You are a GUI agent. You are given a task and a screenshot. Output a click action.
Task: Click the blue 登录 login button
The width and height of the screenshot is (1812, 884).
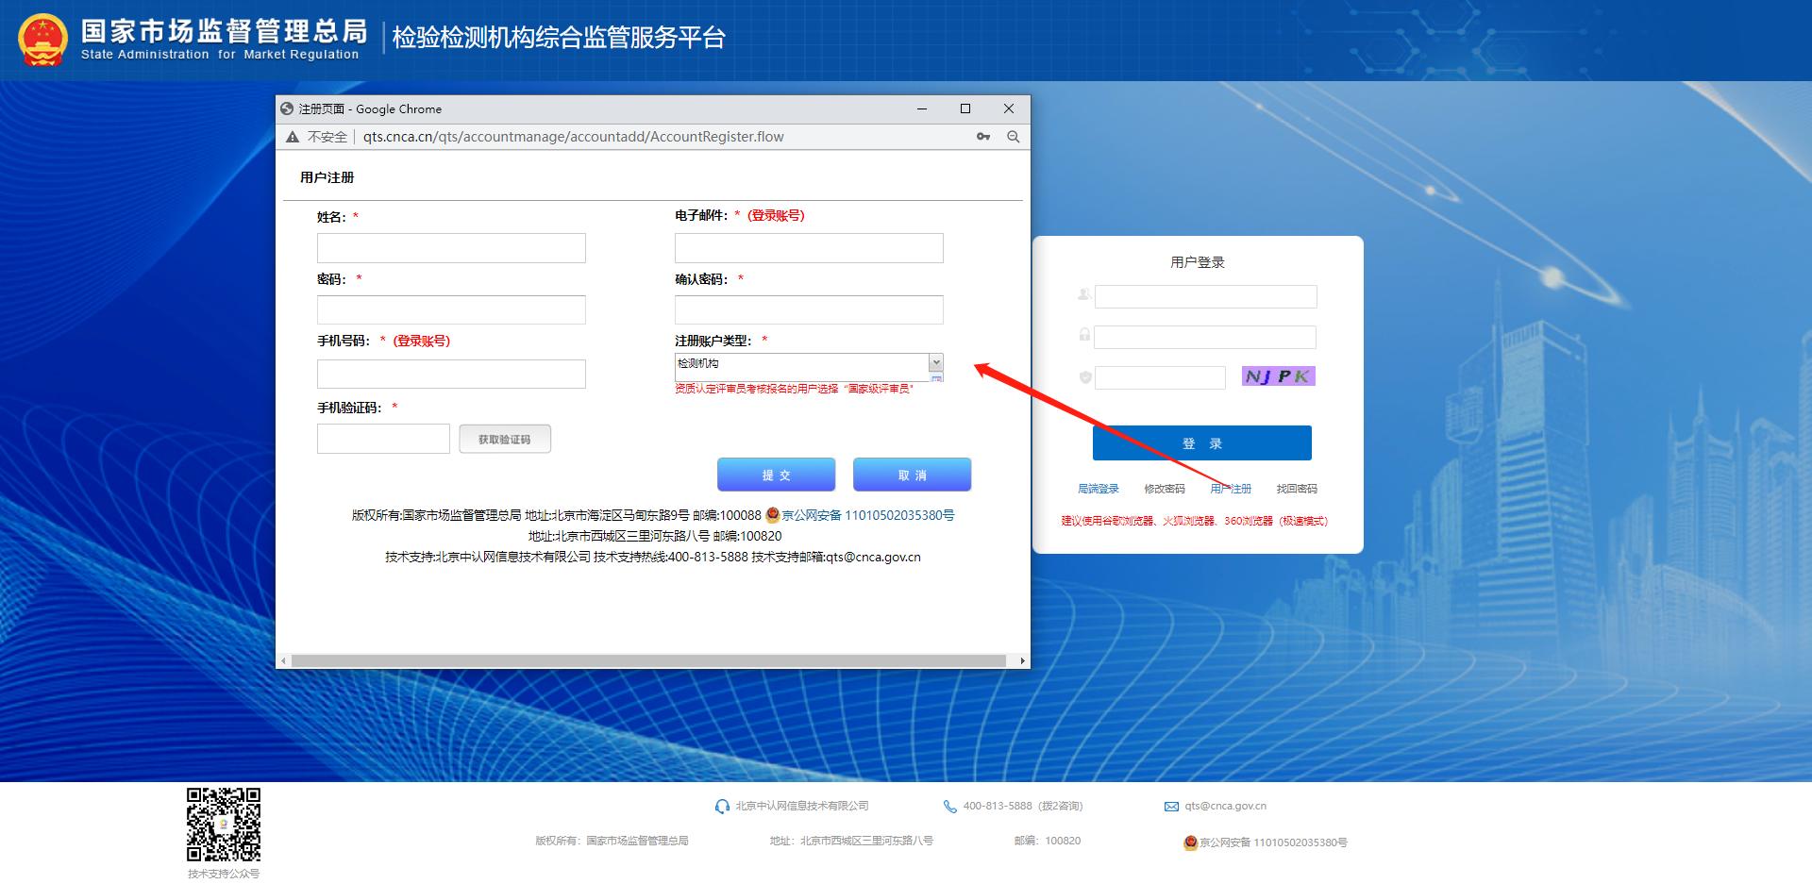1201,442
